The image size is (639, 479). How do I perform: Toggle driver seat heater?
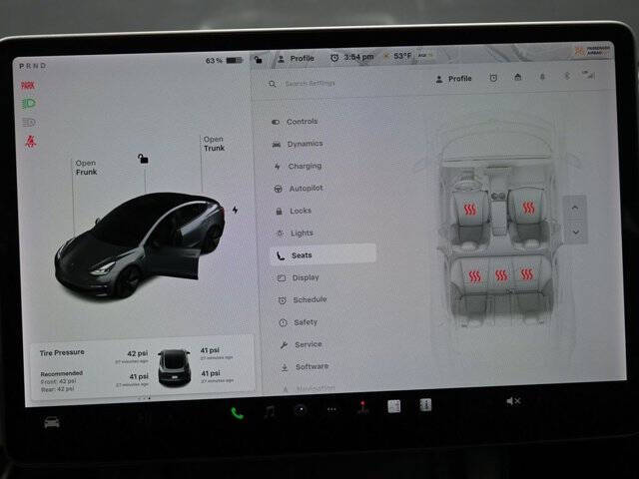click(x=470, y=210)
